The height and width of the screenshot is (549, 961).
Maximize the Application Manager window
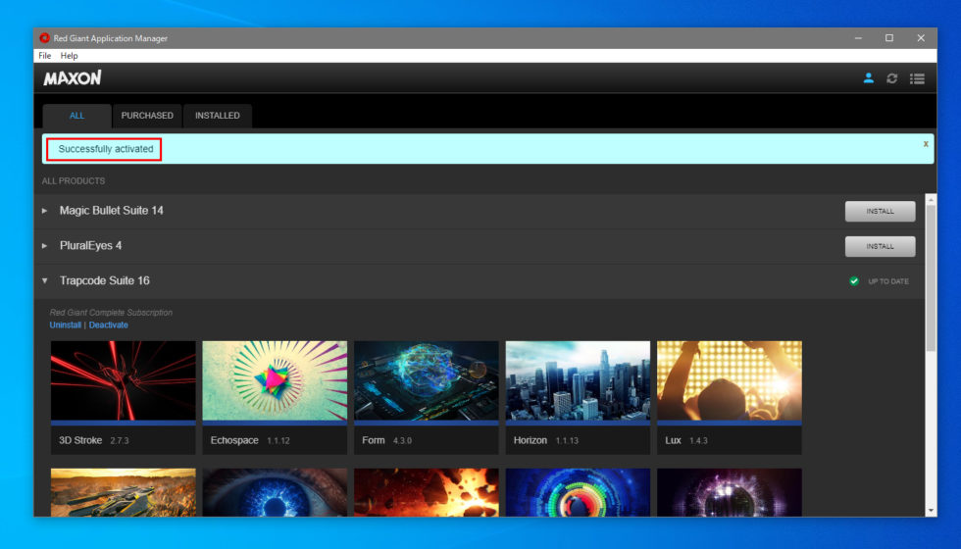(889, 38)
